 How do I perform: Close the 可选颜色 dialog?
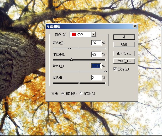[x=135, y=26]
